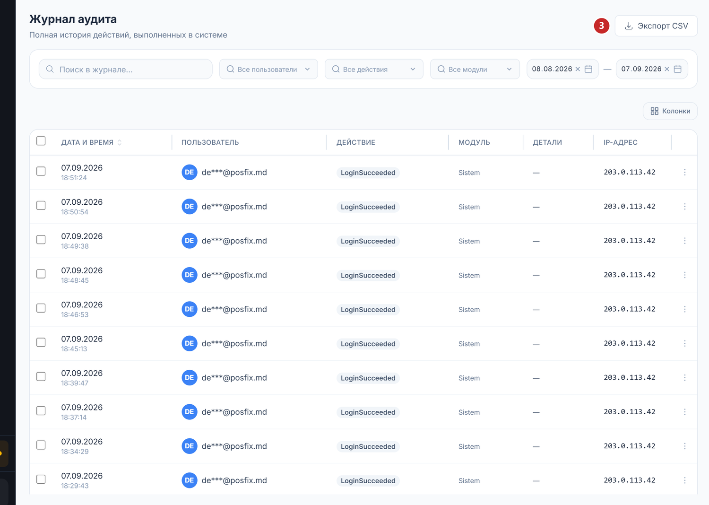709x505 pixels.
Task: Click the DE avatar in the 18:29:43 row
Action: tap(190, 480)
